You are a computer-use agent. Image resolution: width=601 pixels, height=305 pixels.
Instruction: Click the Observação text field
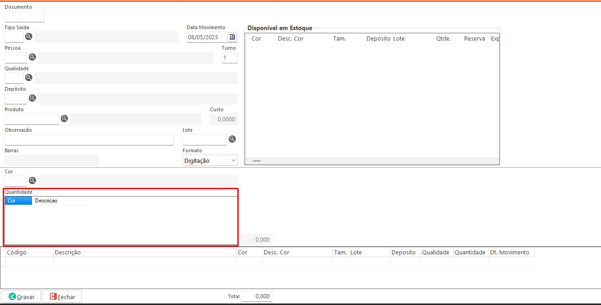coord(89,140)
